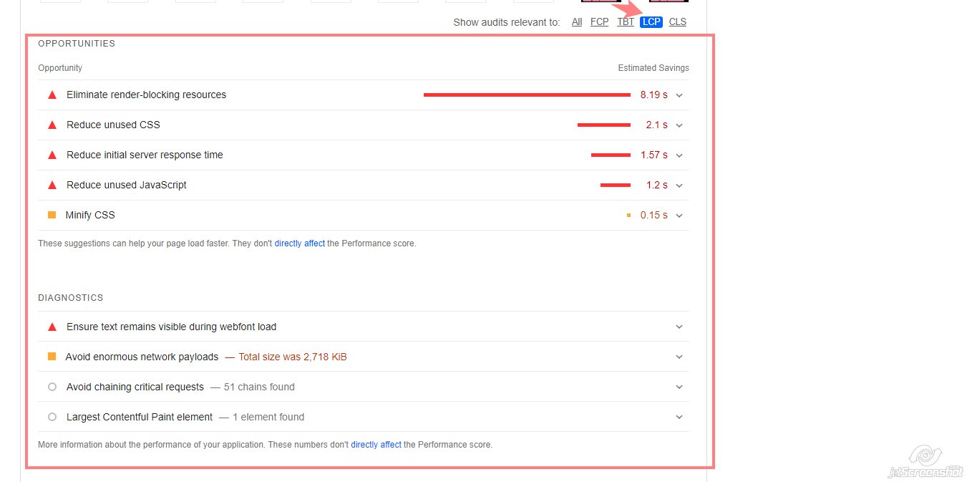Screen dimensions: 967x482
Task: Click orange square beside Avoid enormous network payloads
Action: click(x=52, y=357)
